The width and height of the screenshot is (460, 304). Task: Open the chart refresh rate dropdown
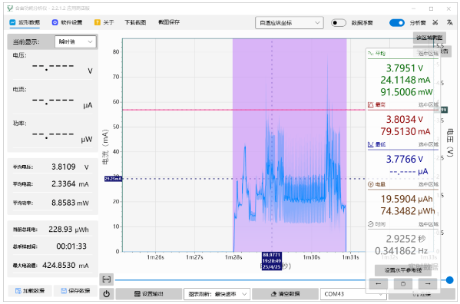[217, 294]
